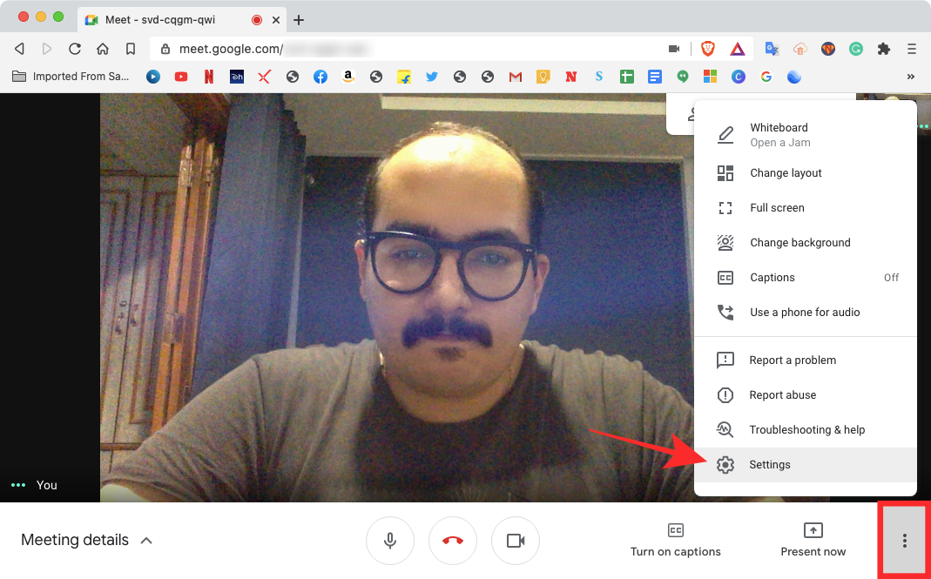Mute the microphone
931x579 pixels.
(389, 540)
